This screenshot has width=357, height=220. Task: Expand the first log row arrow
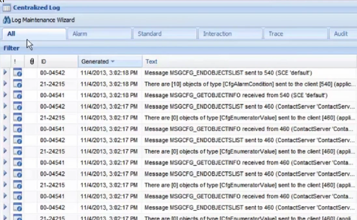pos(5,73)
